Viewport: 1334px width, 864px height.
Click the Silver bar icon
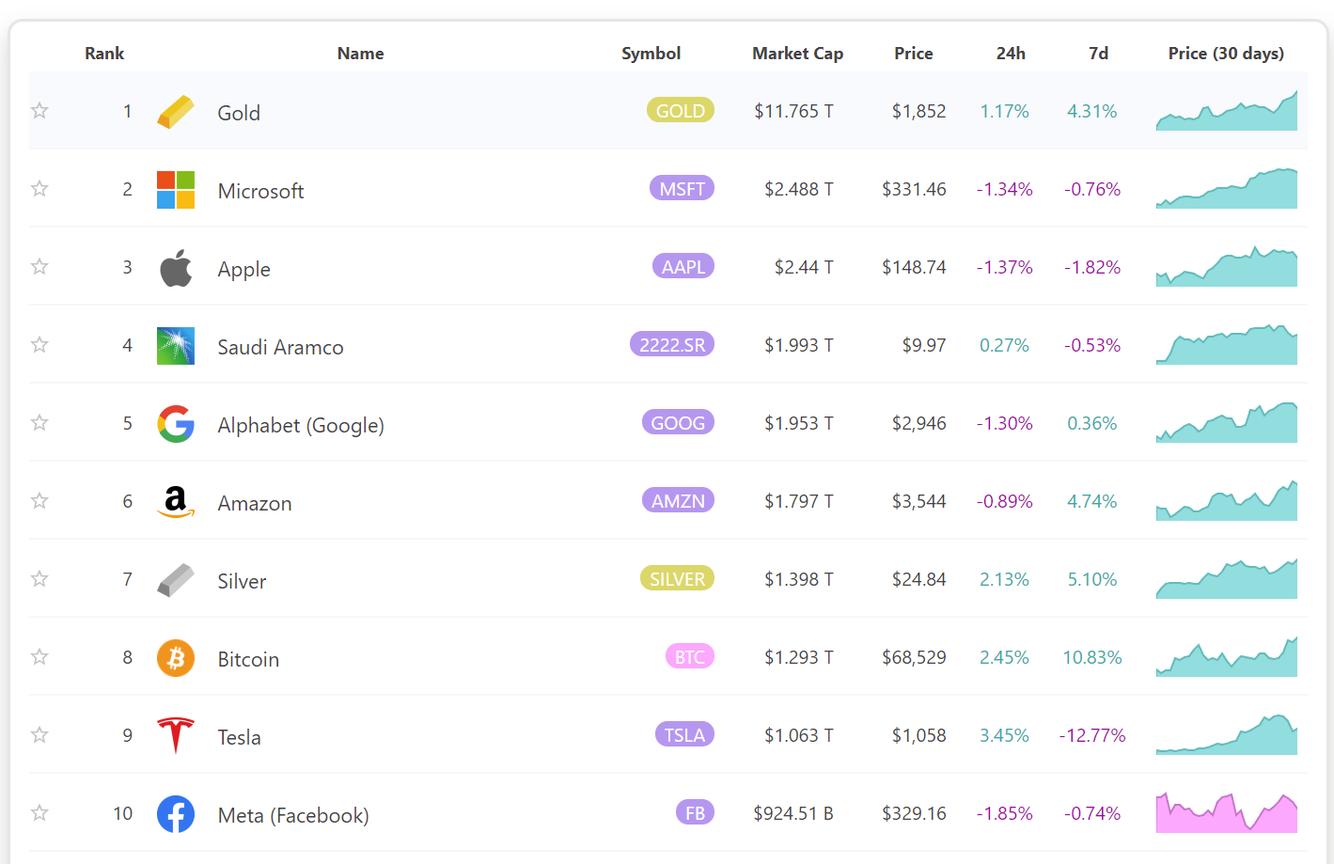(176, 580)
